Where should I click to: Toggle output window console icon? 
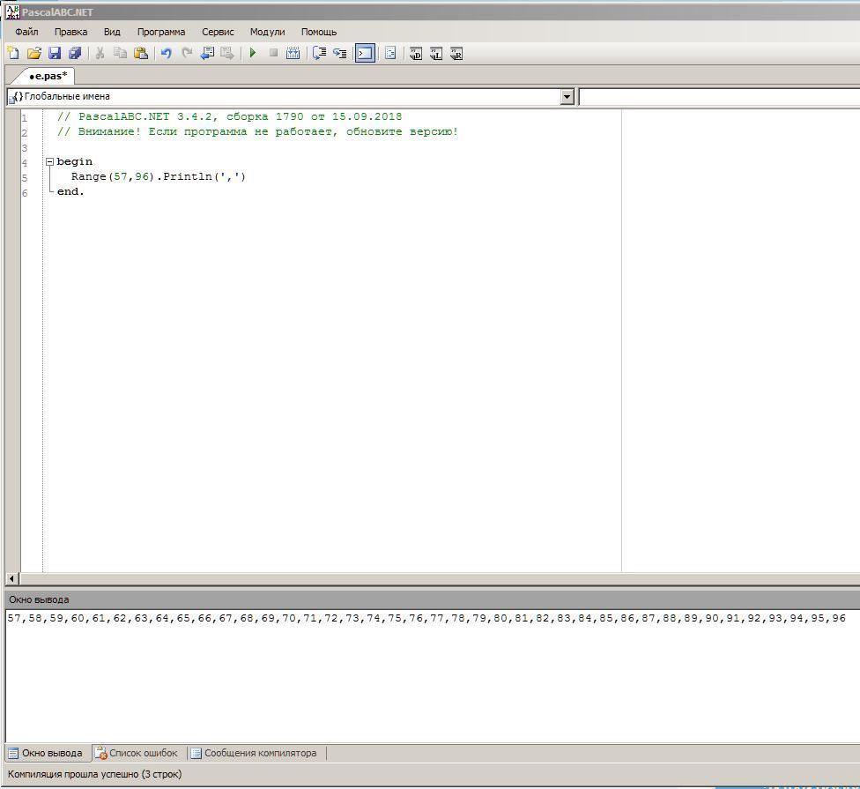(x=366, y=53)
